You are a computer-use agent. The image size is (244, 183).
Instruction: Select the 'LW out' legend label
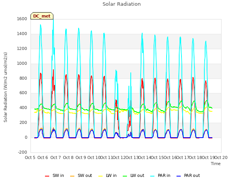pos(137,175)
